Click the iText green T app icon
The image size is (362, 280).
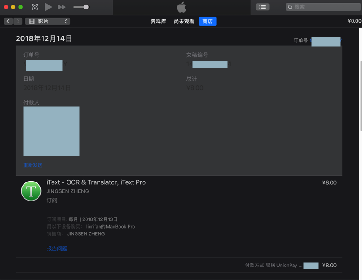point(31,191)
